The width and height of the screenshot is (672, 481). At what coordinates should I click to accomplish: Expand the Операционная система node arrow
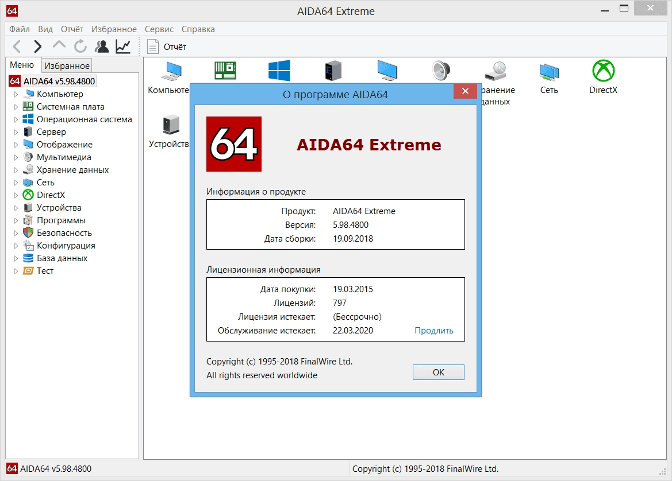point(16,119)
